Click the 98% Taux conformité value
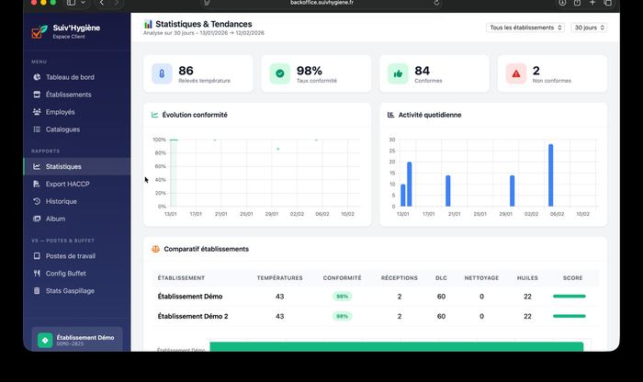Viewport: 643px width, 382px height. [x=310, y=71]
